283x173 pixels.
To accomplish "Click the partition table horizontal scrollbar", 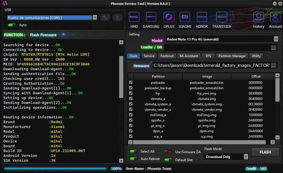I will click(x=199, y=142).
